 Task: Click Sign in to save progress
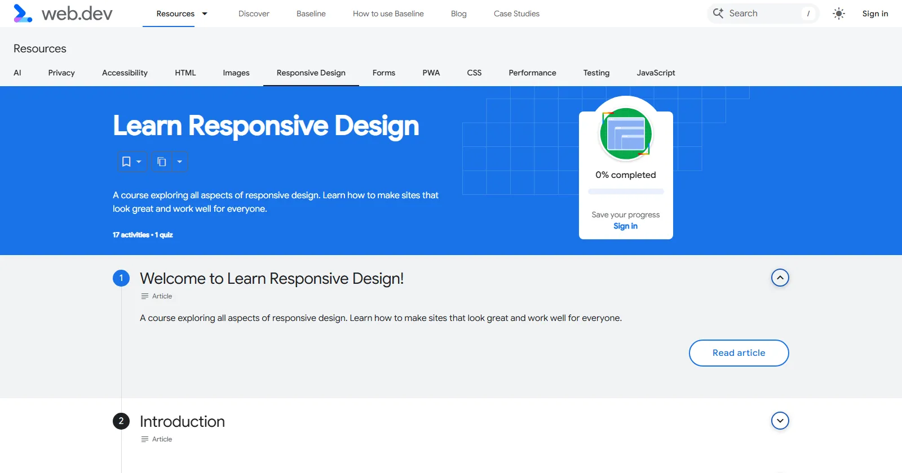[626, 226]
